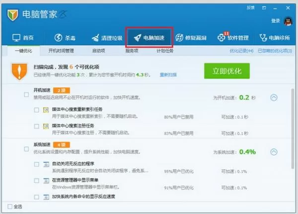Image resolution: width=298 pixels, height=214 pixels.
Task: Collapse the 系统加速 section chevron
Action: (274, 152)
